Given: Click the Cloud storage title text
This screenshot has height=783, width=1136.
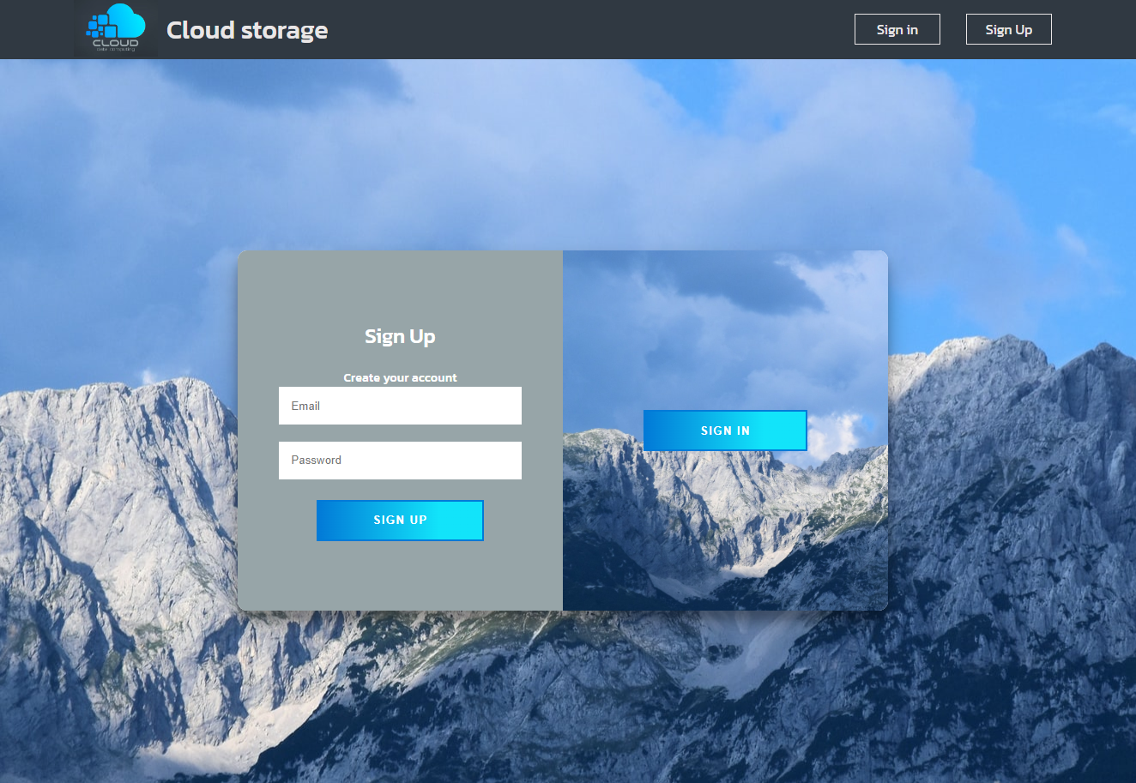Looking at the screenshot, I should [x=247, y=30].
